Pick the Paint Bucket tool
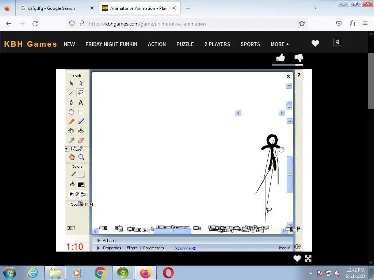Image resolution: width=374 pixels, height=280 pixels. pos(81,131)
